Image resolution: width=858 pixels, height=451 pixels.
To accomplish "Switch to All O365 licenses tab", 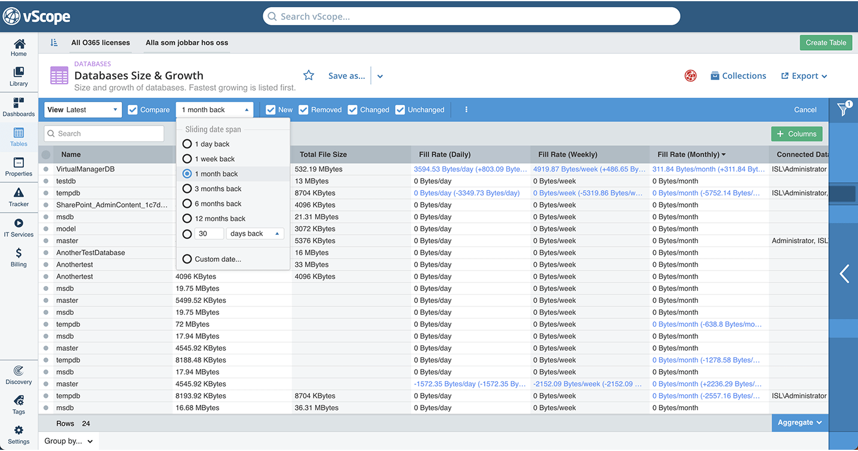I will point(100,43).
